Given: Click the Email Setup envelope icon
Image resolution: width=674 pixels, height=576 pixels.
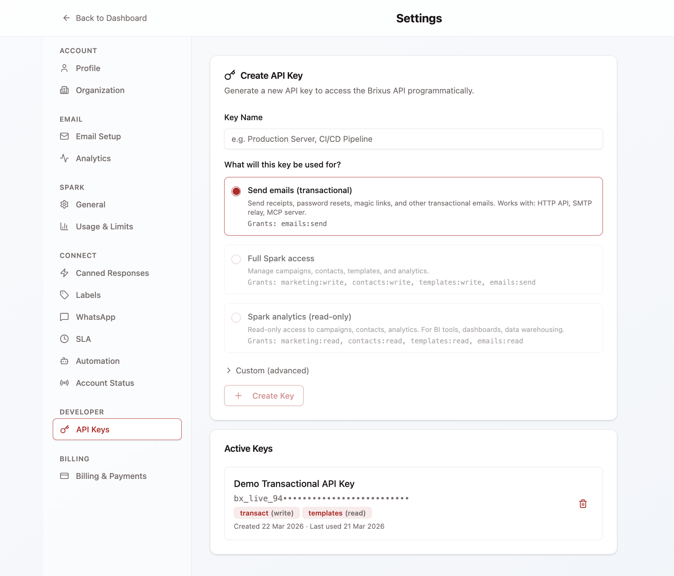Looking at the screenshot, I should pos(64,136).
